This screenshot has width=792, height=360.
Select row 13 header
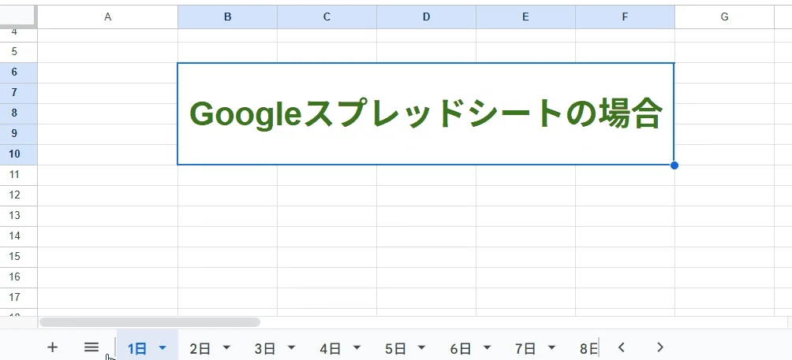[x=15, y=215]
